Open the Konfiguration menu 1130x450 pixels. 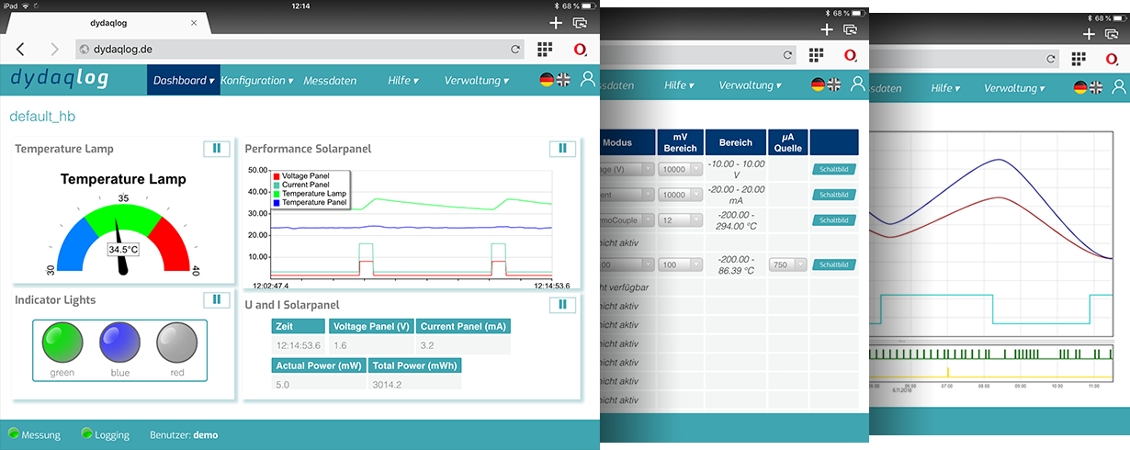point(256,80)
